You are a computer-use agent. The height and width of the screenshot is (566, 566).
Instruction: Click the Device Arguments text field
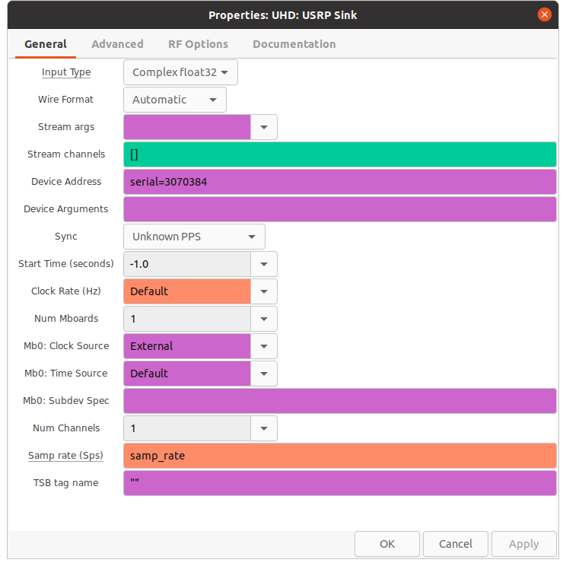pyautogui.click(x=339, y=209)
